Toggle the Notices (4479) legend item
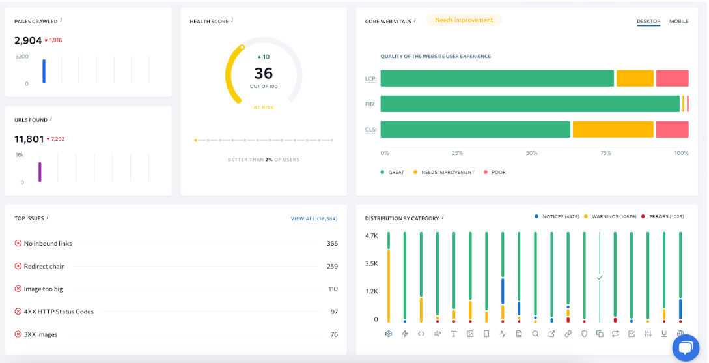This screenshot has width=709, height=363. 557,217
